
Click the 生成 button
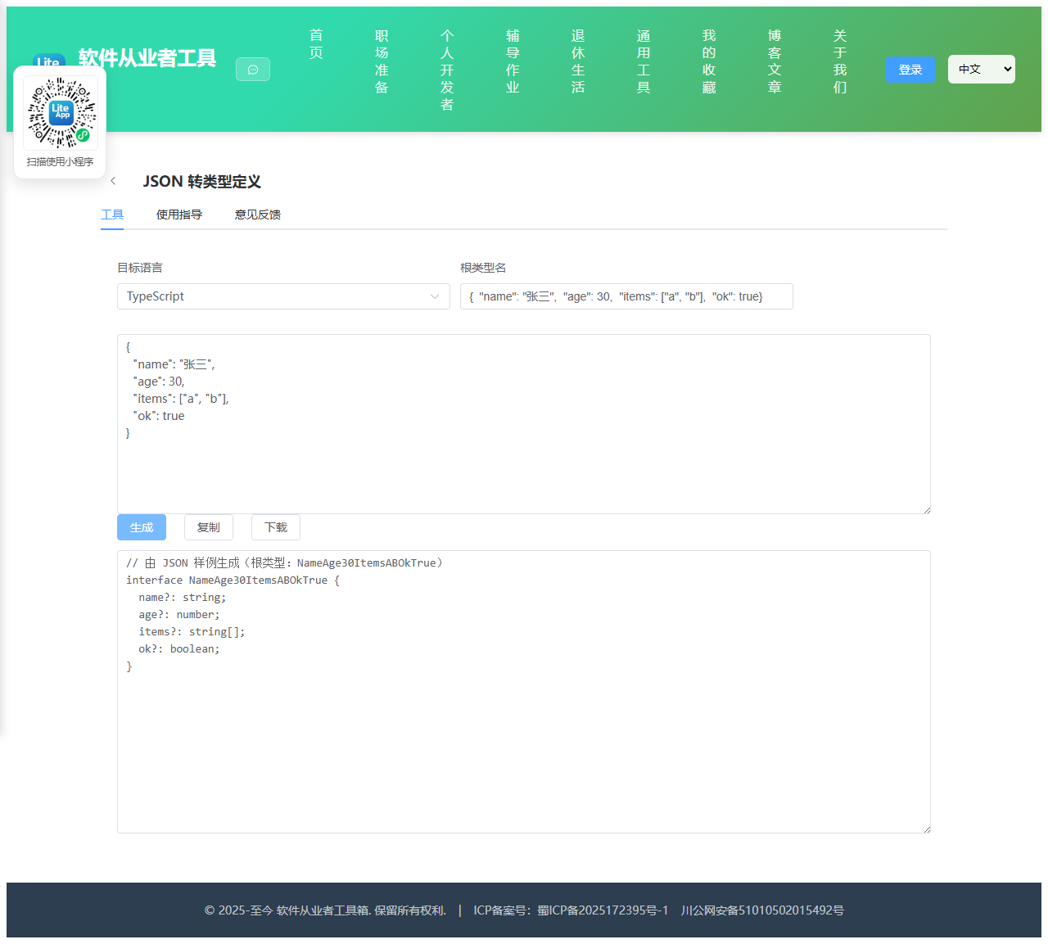[x=142, y=527]
